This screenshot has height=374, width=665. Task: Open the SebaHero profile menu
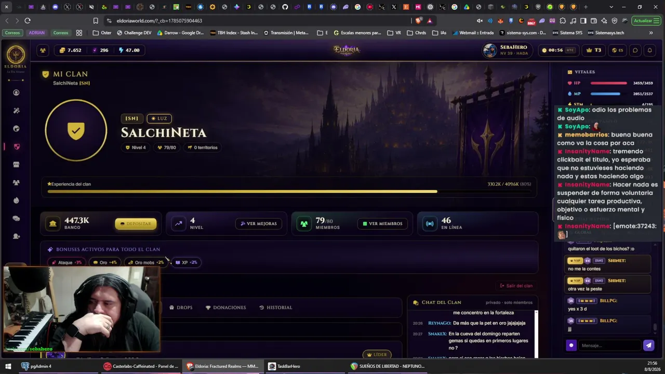tap(508, 50)
